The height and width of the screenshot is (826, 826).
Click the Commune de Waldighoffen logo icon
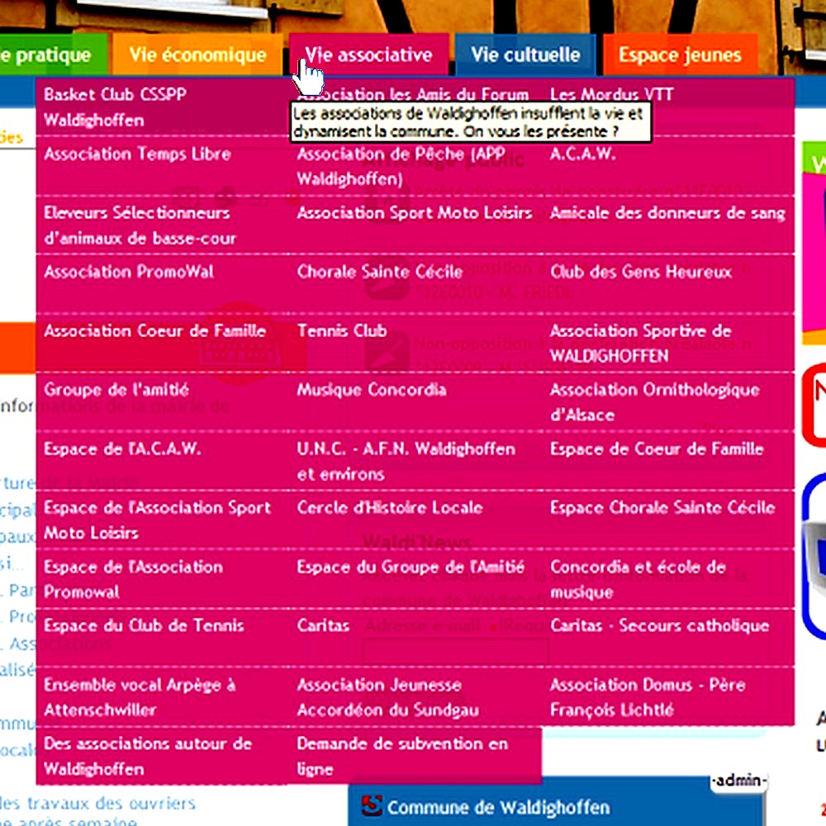(373, 806)
